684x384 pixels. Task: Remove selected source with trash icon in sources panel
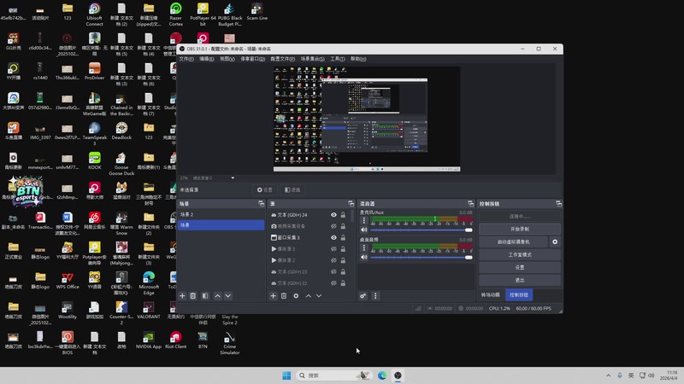pos(284,295)
